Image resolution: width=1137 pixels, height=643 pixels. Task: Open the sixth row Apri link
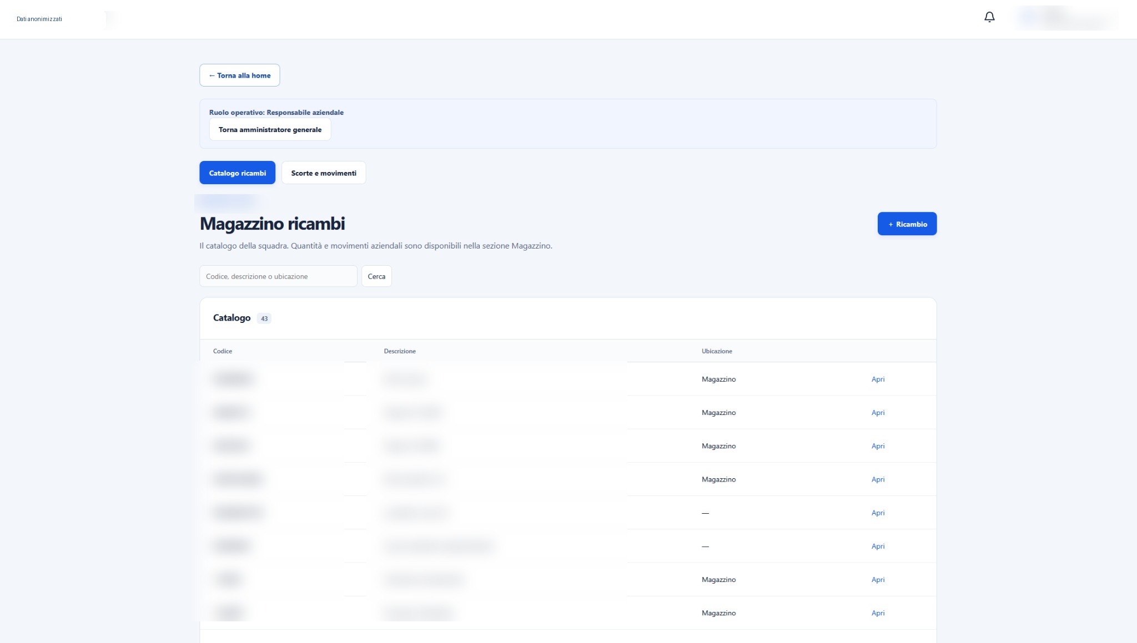pyautogui.click(x=878, y=546)
